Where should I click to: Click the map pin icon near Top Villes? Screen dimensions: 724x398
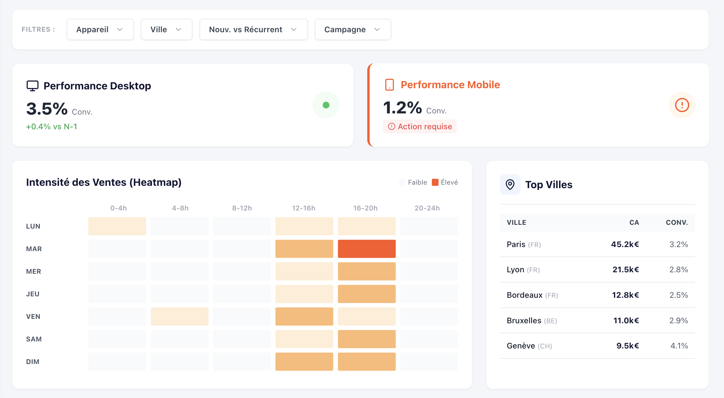coord(510,185)
